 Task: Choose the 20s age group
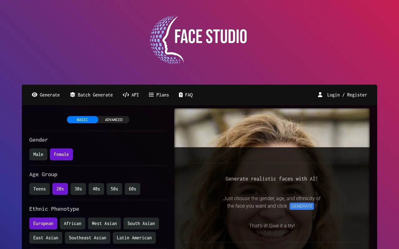[x=60, y=189]
